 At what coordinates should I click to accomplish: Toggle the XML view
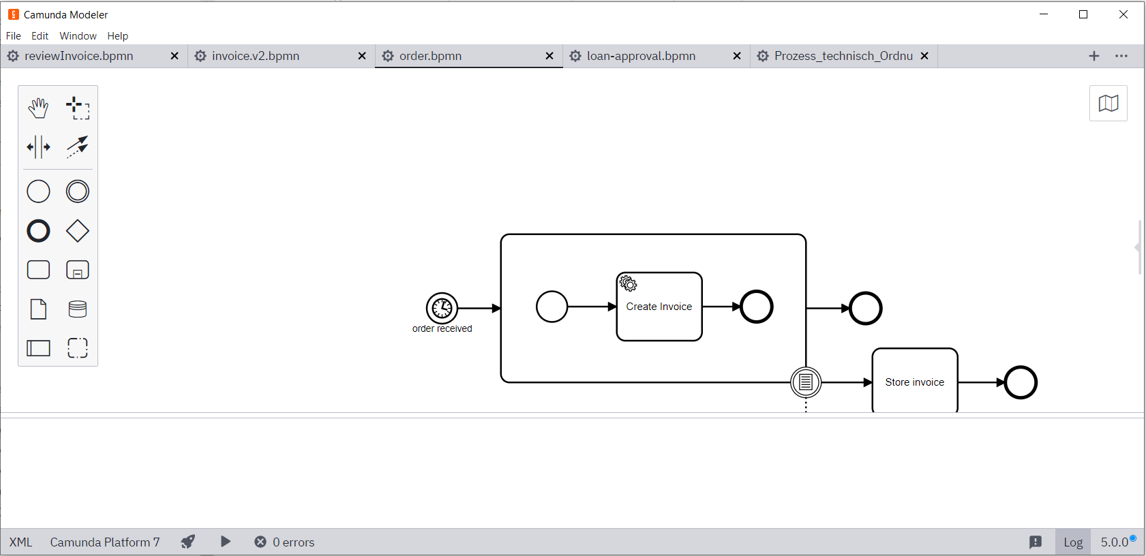(x=20, y=542)
